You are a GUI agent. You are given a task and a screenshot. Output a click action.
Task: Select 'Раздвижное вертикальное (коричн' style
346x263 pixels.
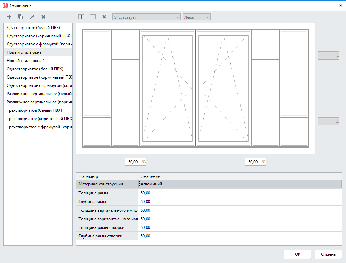point(38,102)
